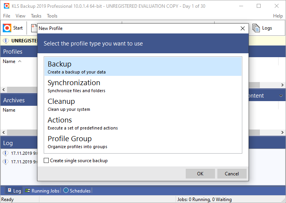The image size is (286, 203).
Task: Click the second log entry info icon
Action: click(5, 161)
